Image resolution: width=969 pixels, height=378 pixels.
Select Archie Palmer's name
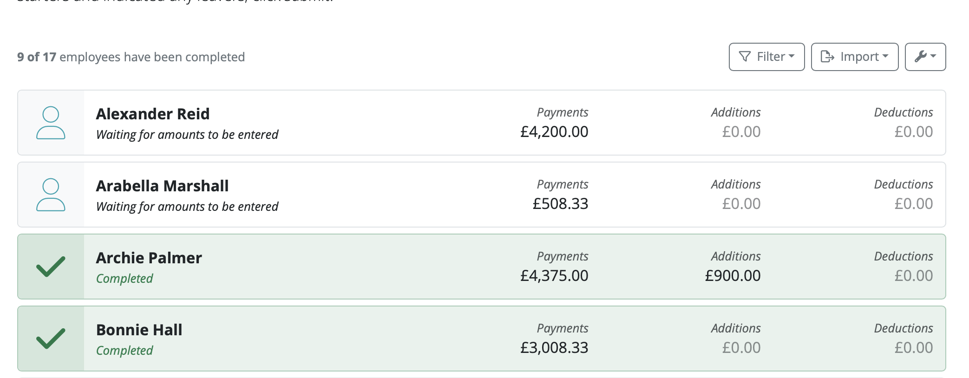pos(149,258)
